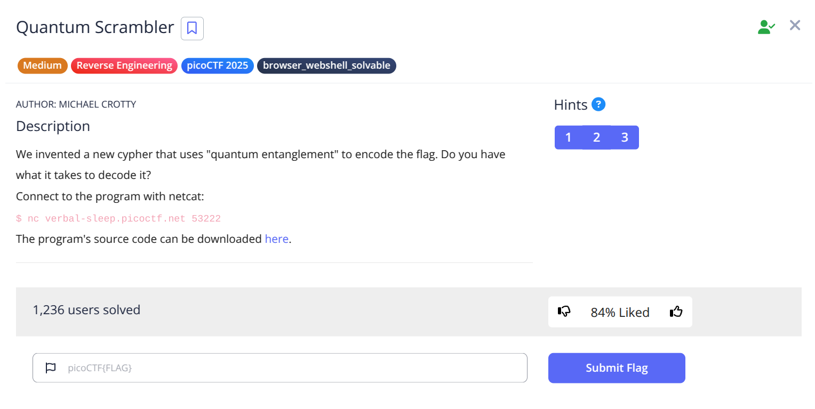Select the picoCTF 2025 tag
This screenshot has width=815, height=409.
point(217,66)
